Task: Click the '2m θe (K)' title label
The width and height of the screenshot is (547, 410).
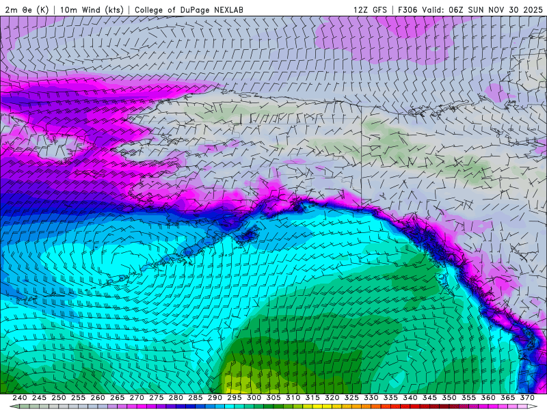Action: 27,10
